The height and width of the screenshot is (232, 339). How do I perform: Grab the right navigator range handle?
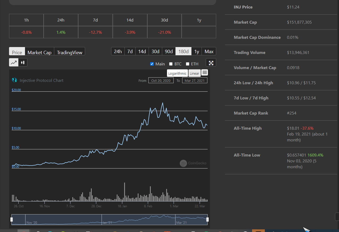point(207,220)
